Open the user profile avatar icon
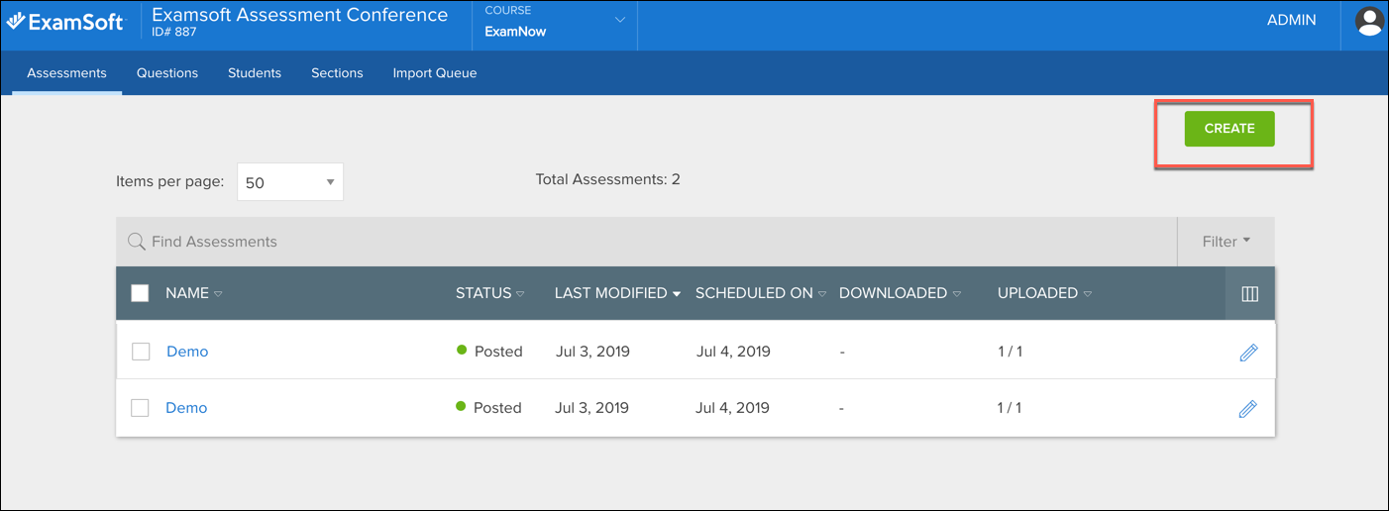The height and width of the screenshot is (511, 1389). click(x=1369, y=22)
